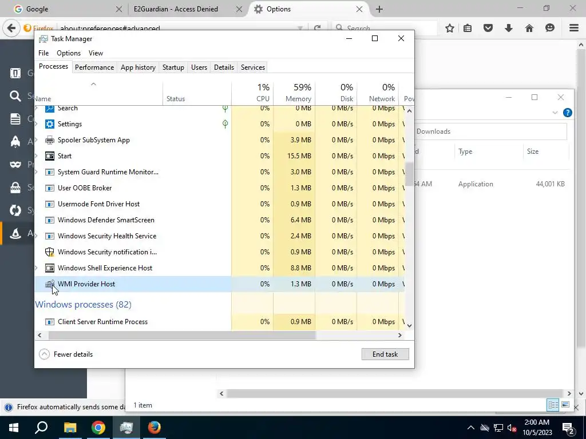Open notification center icon
The height and width of the screenshot is (439, 586).
(568, 428)
